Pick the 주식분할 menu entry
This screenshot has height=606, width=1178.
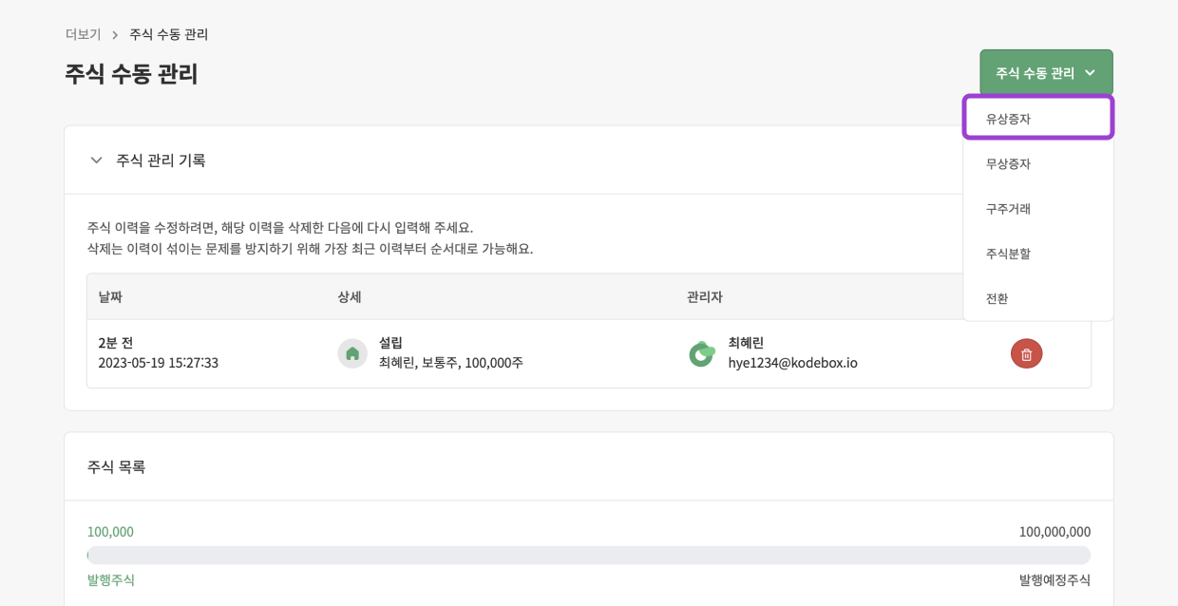coord(1008,254)
